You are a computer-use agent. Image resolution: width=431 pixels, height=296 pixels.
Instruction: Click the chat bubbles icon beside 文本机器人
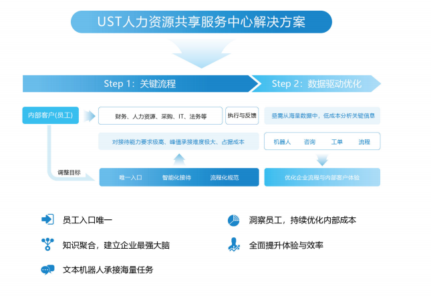point(47,269)
